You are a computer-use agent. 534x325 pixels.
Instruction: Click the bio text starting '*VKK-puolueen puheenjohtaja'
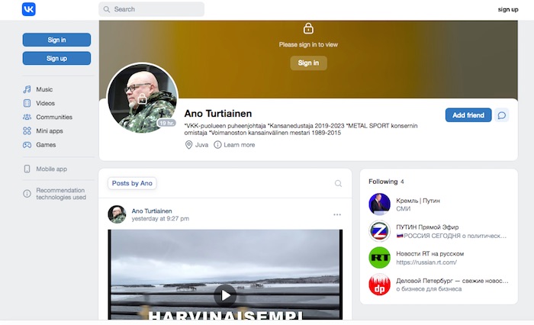pyautogui.click(x=301, y=129)
